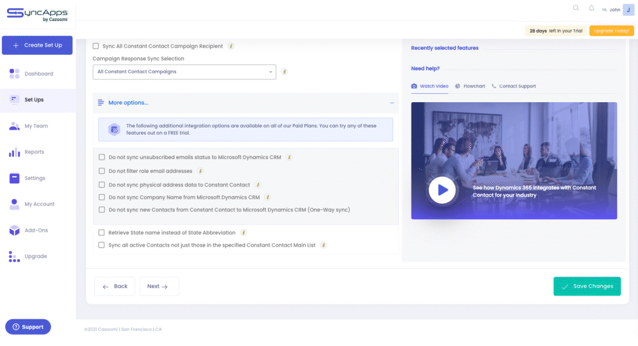Check Do not filter role email addresses
The image size is (638, 346).
[101, 171]
